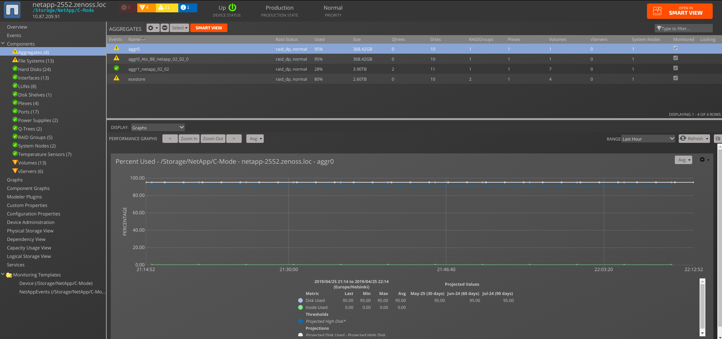Collapse the Monitoring Templates tree section
The image size is (722, 339).
coord(3,275)
